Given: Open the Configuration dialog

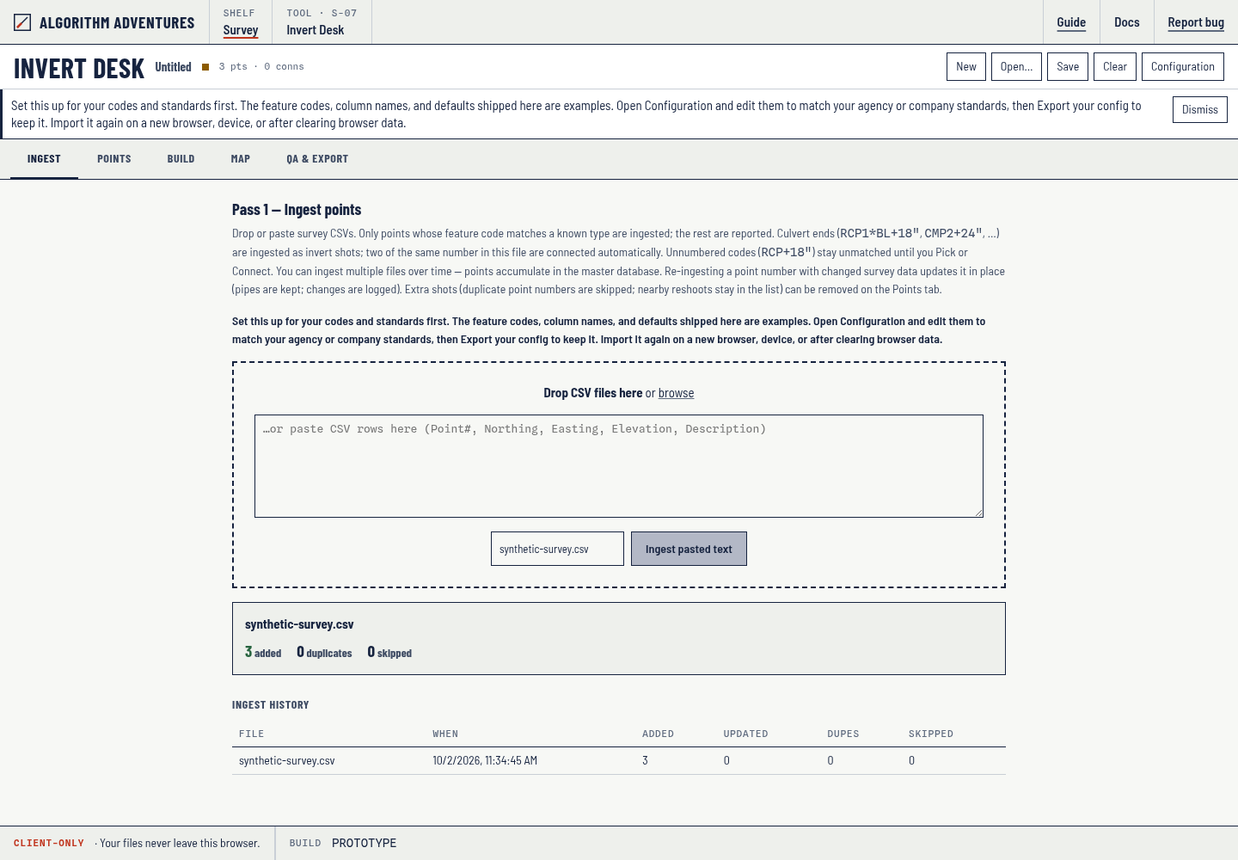Looking at the screenshot, I should click(1183, 66).
